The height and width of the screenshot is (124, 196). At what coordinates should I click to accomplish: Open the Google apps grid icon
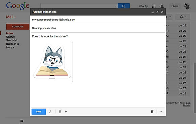point(154,6)
